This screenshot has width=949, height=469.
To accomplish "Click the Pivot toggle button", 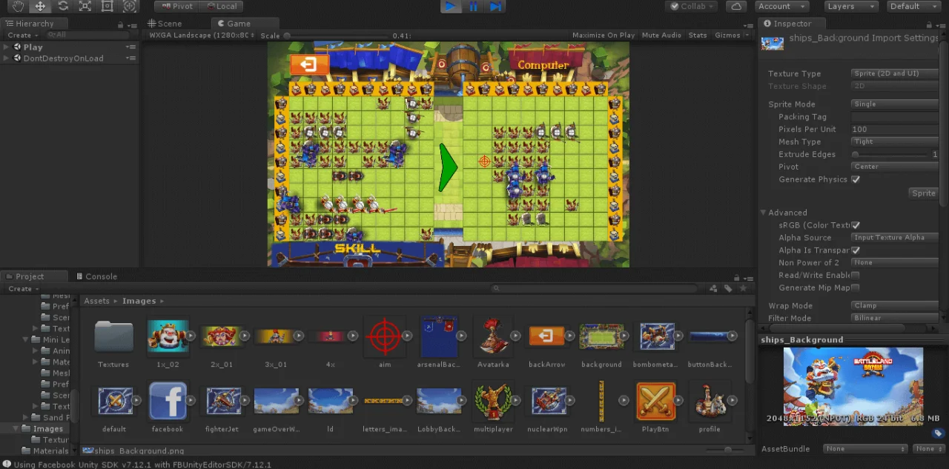I will (x=177, y=6).
